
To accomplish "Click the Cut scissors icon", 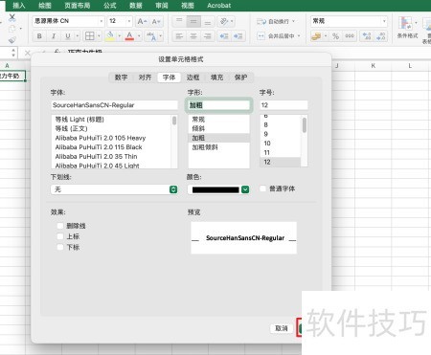I will [12, 17].
